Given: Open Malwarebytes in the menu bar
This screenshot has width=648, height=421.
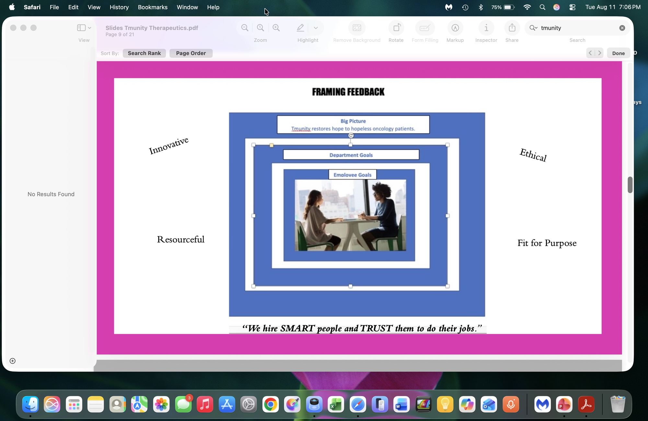Looking at the screenshot, I should tap(449, 7).
